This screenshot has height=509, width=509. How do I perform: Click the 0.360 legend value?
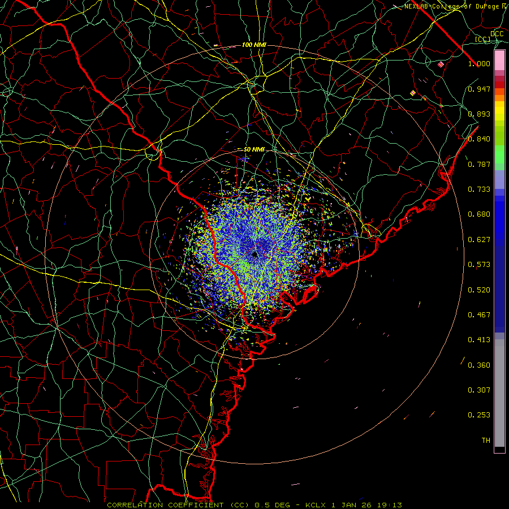(x=479, y=365)
